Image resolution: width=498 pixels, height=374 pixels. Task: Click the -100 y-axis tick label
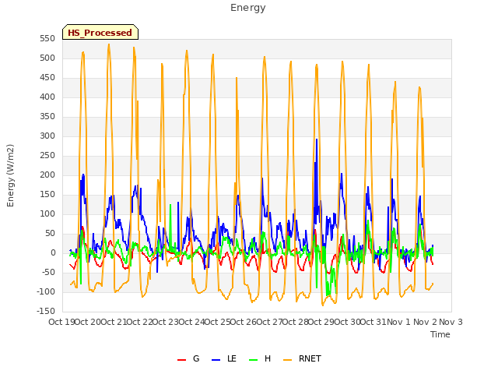click(46, 292)
